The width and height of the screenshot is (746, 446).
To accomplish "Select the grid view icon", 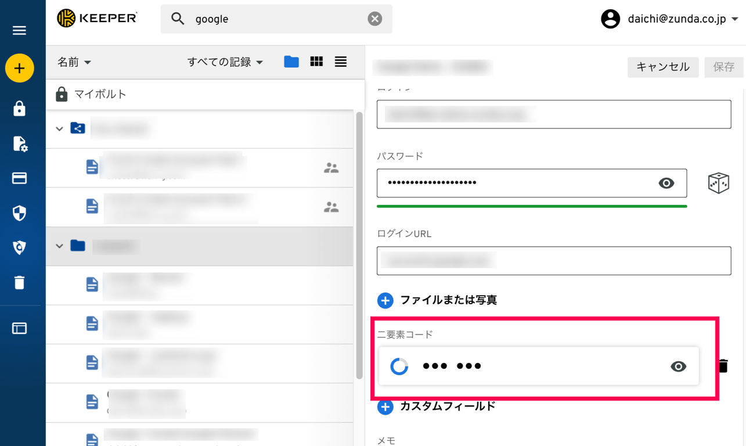I will (x=316, y=62).
